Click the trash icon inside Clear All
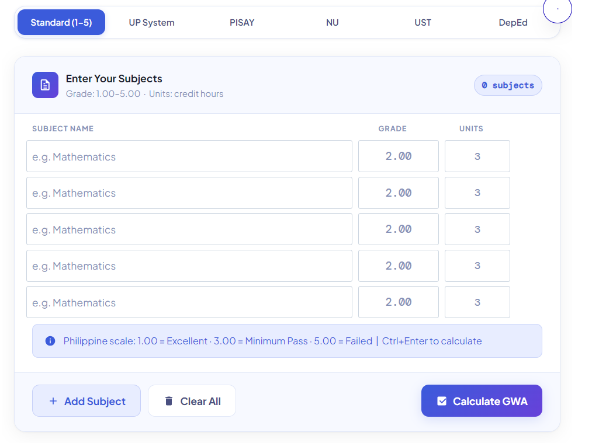This screenshot has height=443, width=592. coord(169,401)
